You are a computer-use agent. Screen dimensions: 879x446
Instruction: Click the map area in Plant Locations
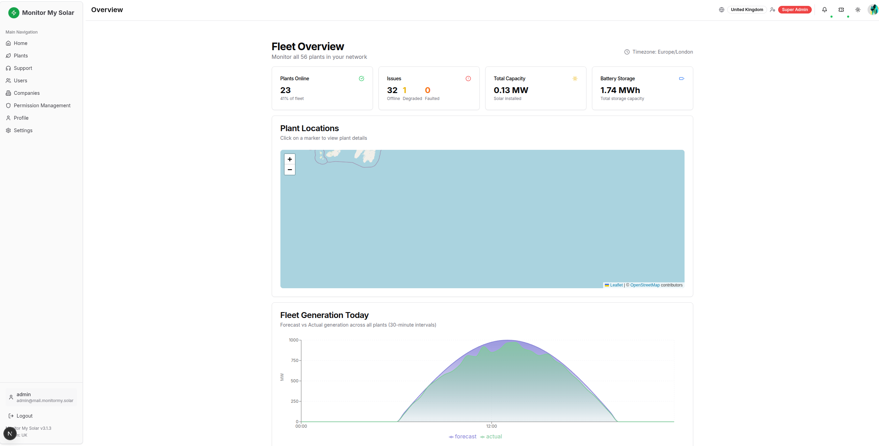pyautogui.click(x=482, y=219)
